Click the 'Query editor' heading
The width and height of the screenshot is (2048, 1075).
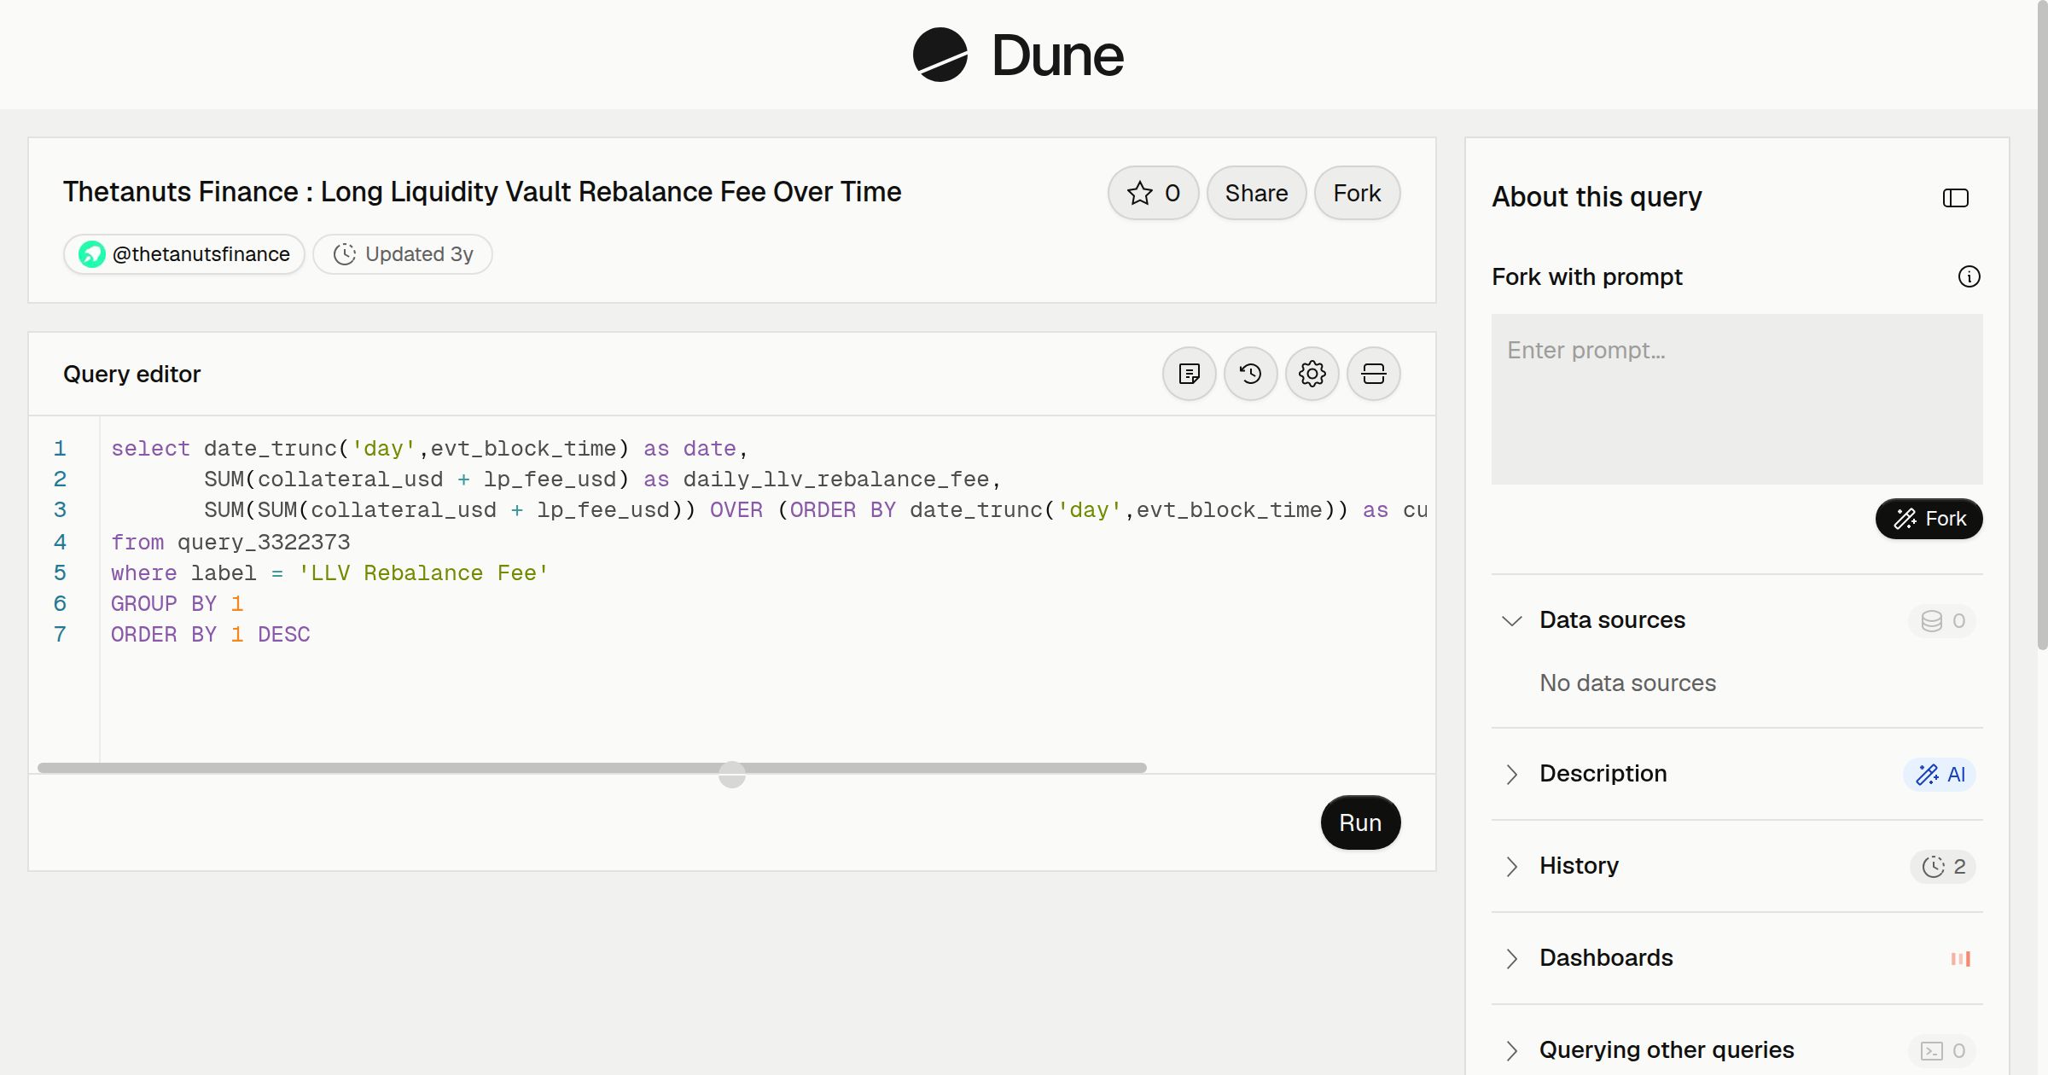click(132, 374)
